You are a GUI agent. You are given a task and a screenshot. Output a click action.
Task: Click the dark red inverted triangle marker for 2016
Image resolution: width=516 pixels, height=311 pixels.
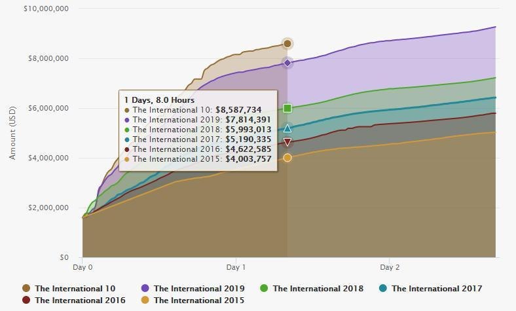click(x=287, y=142)
